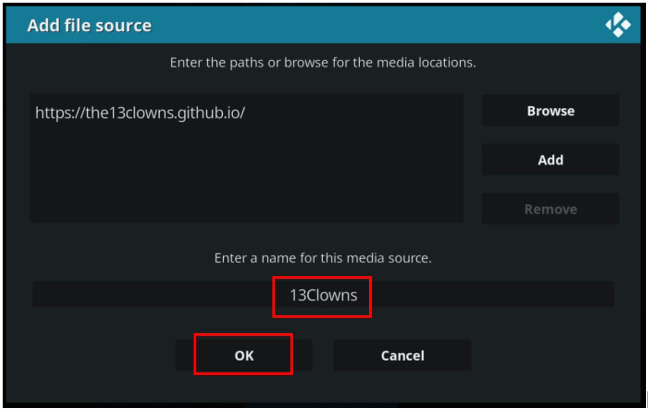Click the 13Clowns media source name field
This screenshot has width=649, height=411.
323,295
